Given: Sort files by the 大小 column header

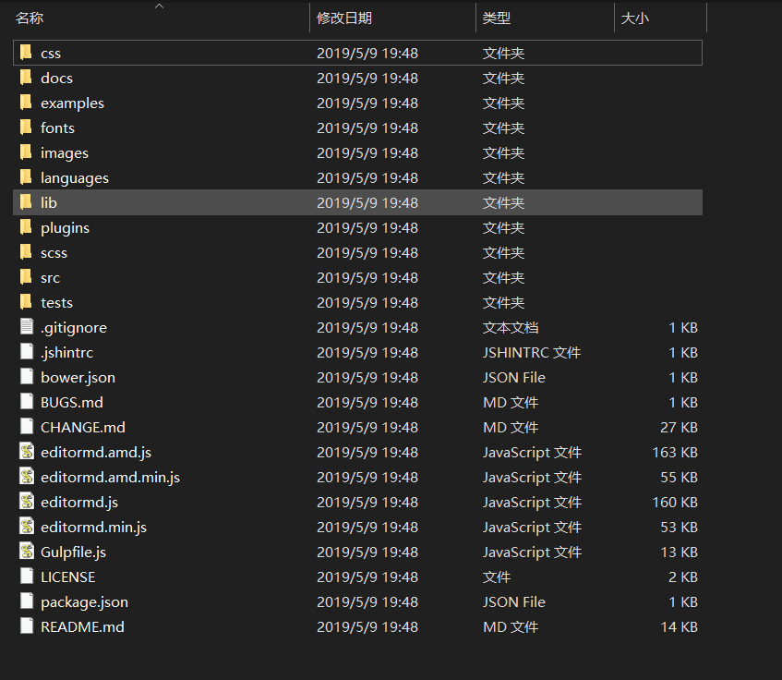Looking at the screenshot, I should coord(634,18).
